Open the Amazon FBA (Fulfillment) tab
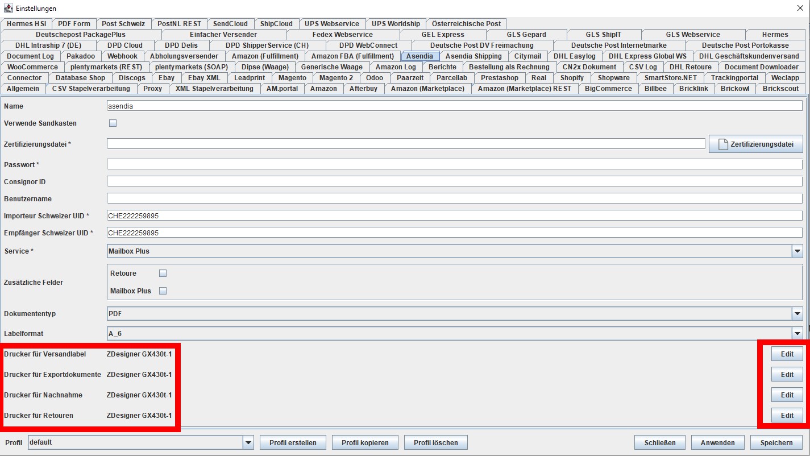Screen dimensions: 810x456 click(352, 56)
